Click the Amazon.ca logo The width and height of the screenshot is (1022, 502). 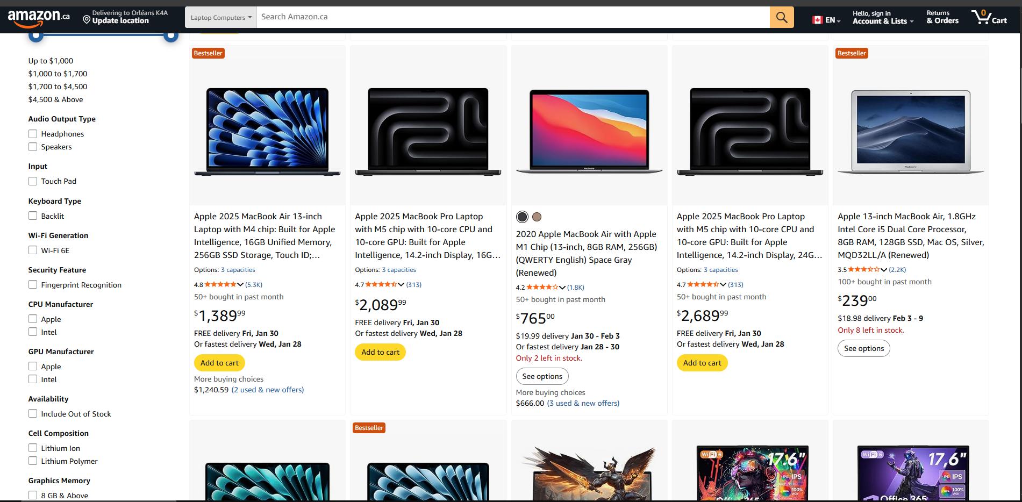pos(39,17)
